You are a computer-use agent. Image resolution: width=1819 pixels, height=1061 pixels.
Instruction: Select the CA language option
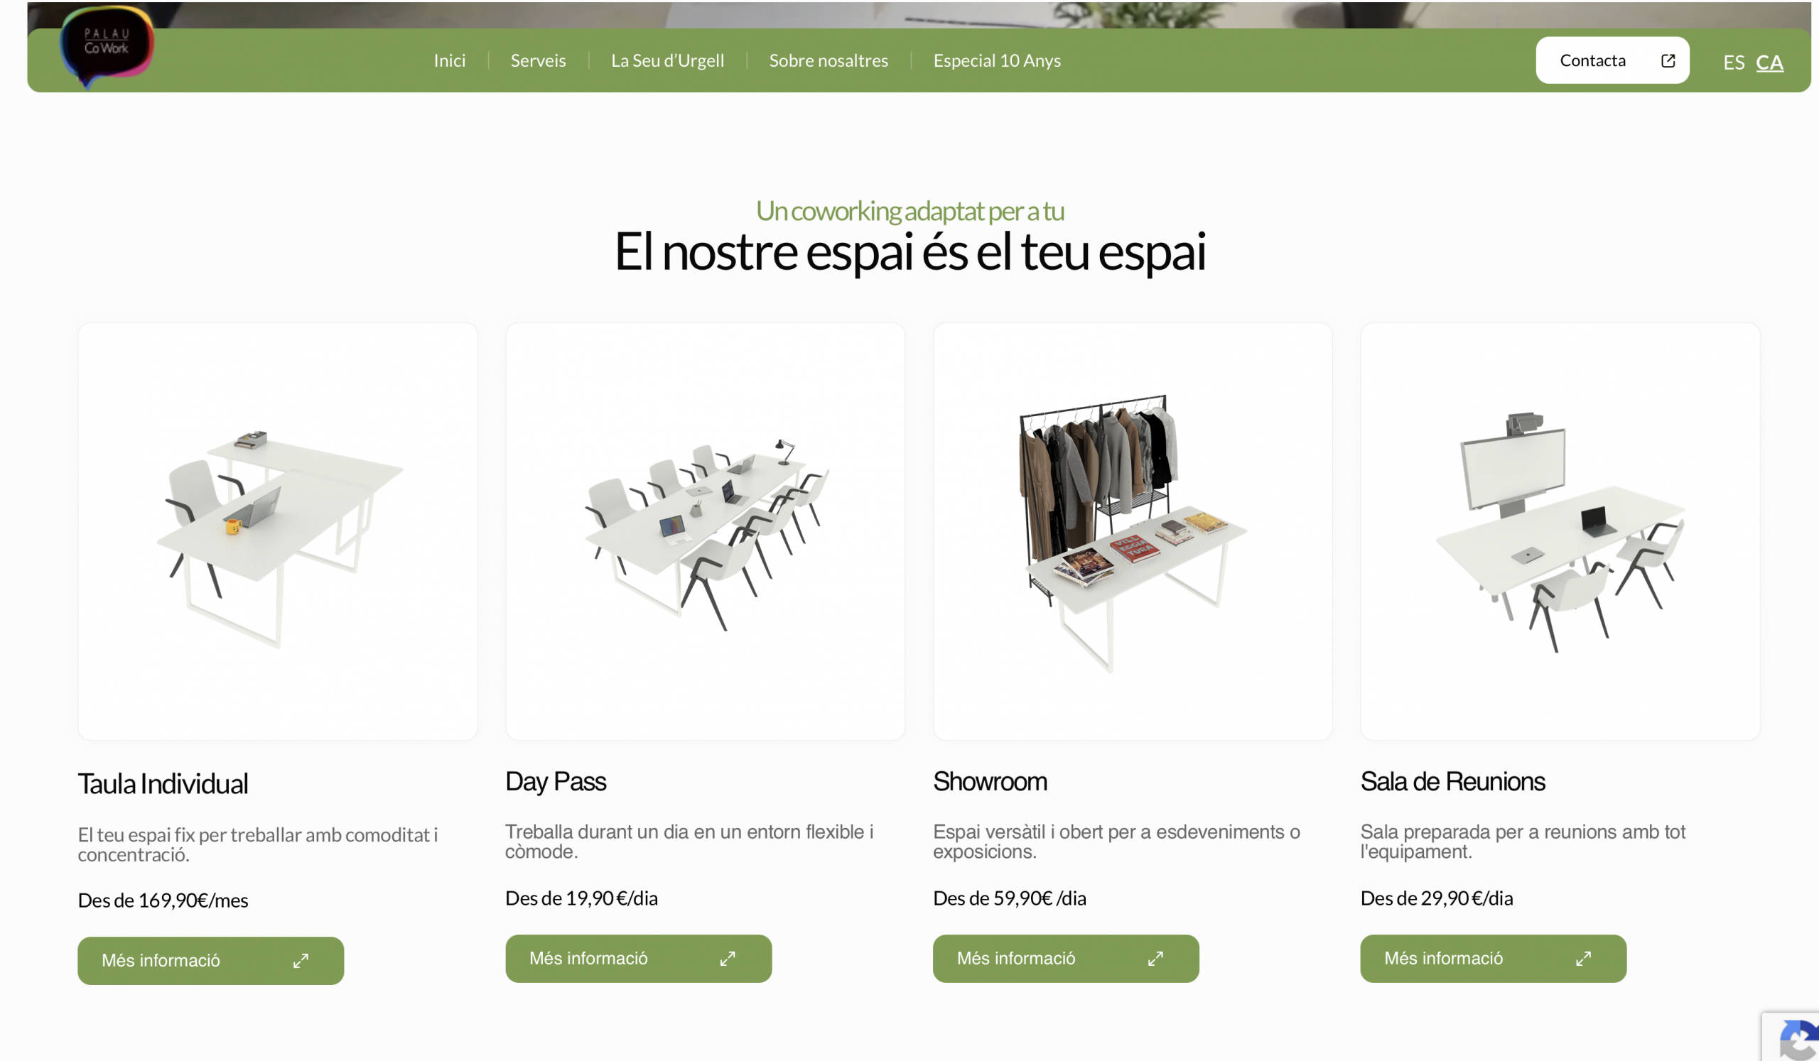point(1770,62)
